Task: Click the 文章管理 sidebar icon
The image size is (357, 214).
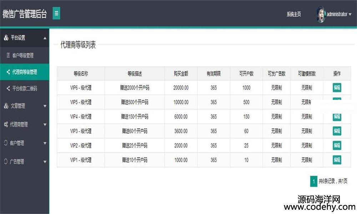Action: pyautogui.click(x=6, y=106)
